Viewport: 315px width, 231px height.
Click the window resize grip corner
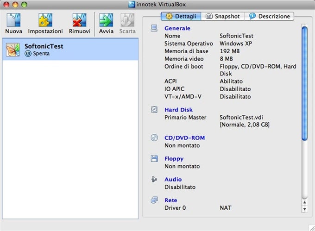point(312,228)
